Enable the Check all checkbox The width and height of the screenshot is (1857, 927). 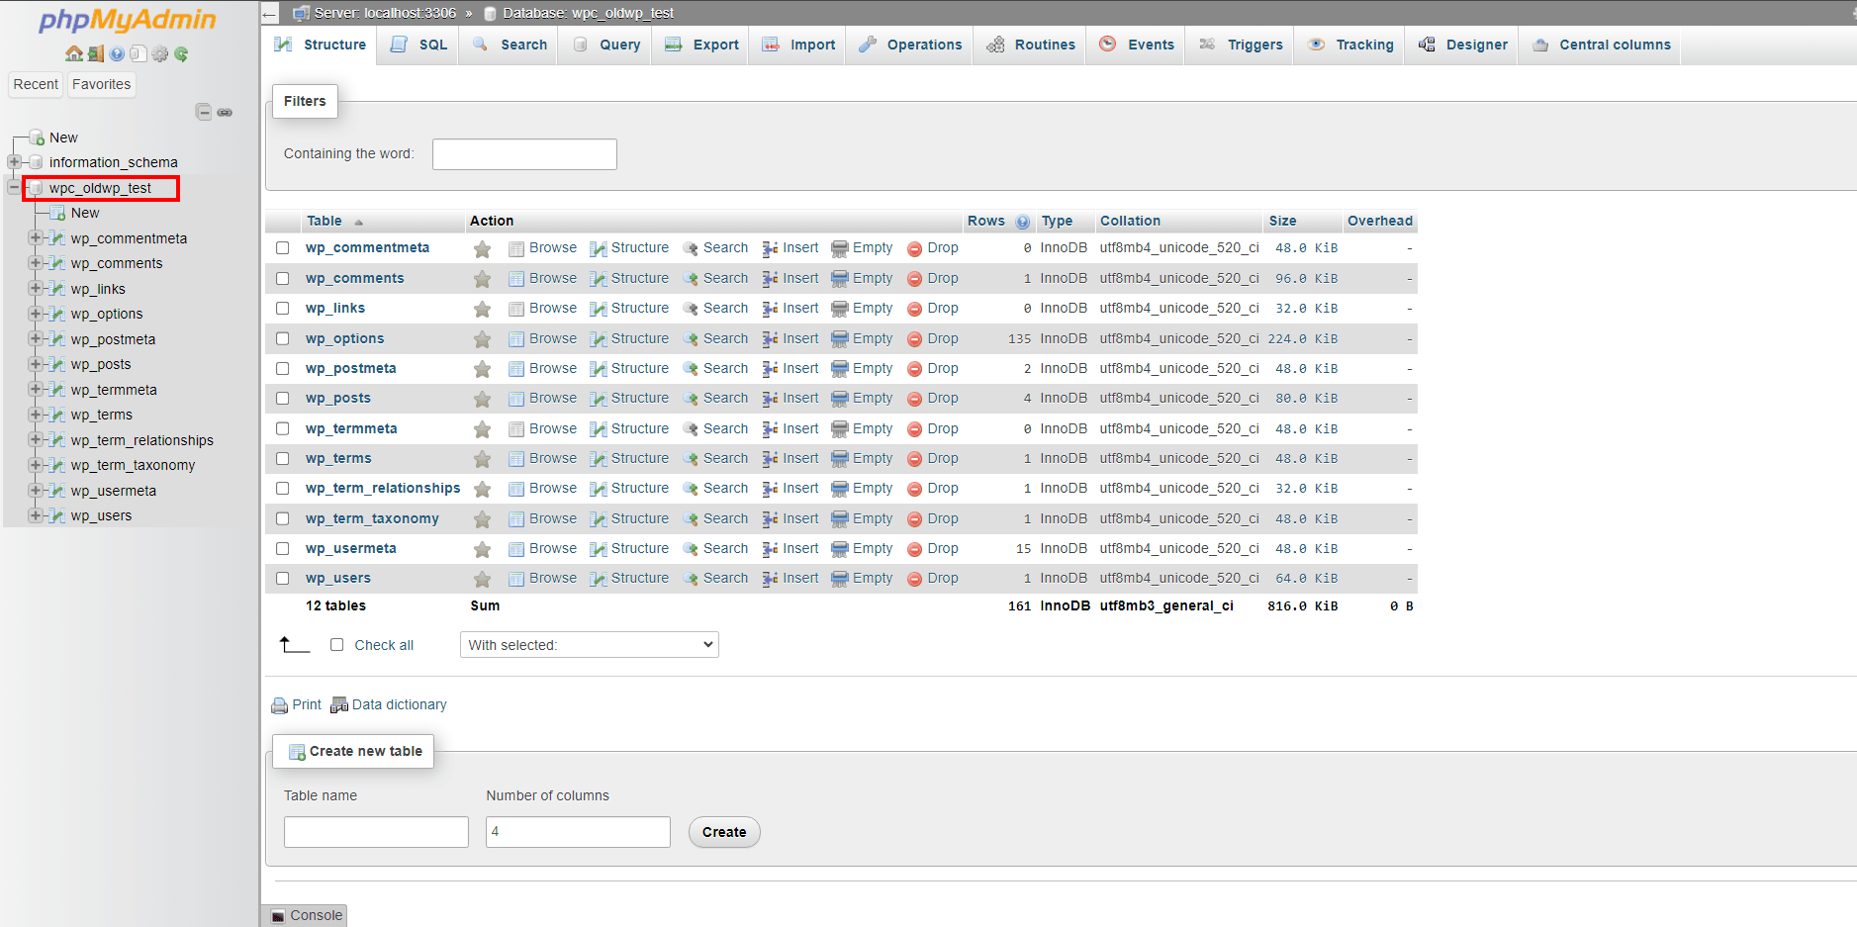click(336, 645)
